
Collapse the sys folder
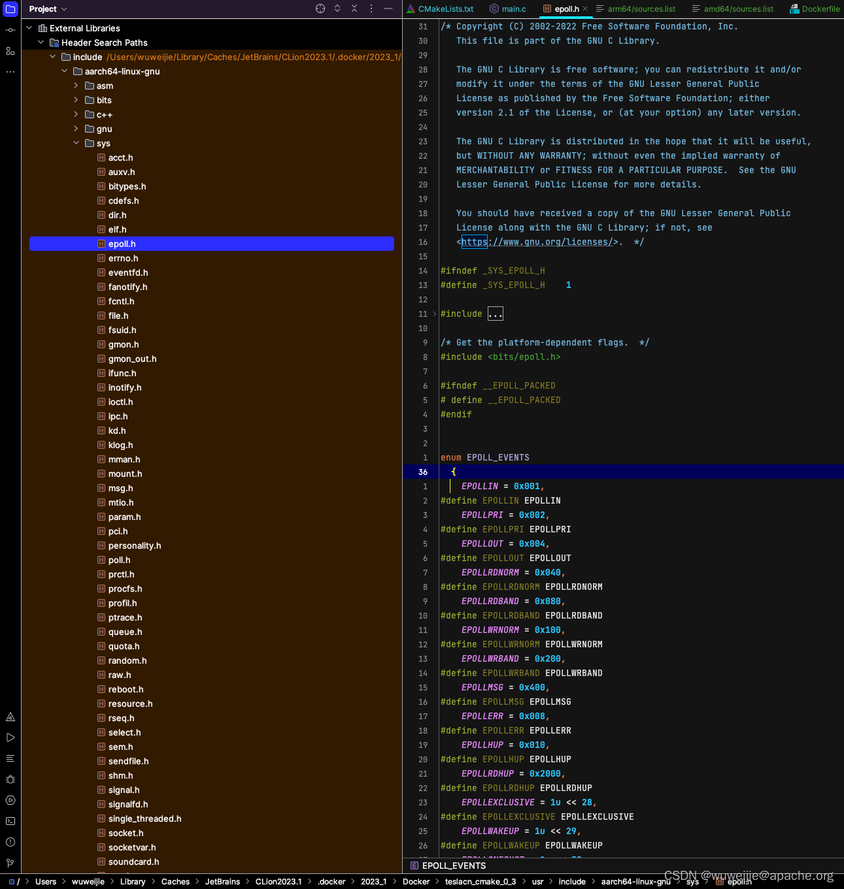pos(76,143)
